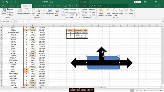The image size is (164, 92).
Task: Click the vertical scroll down arrow
Action: click(163, 85)
